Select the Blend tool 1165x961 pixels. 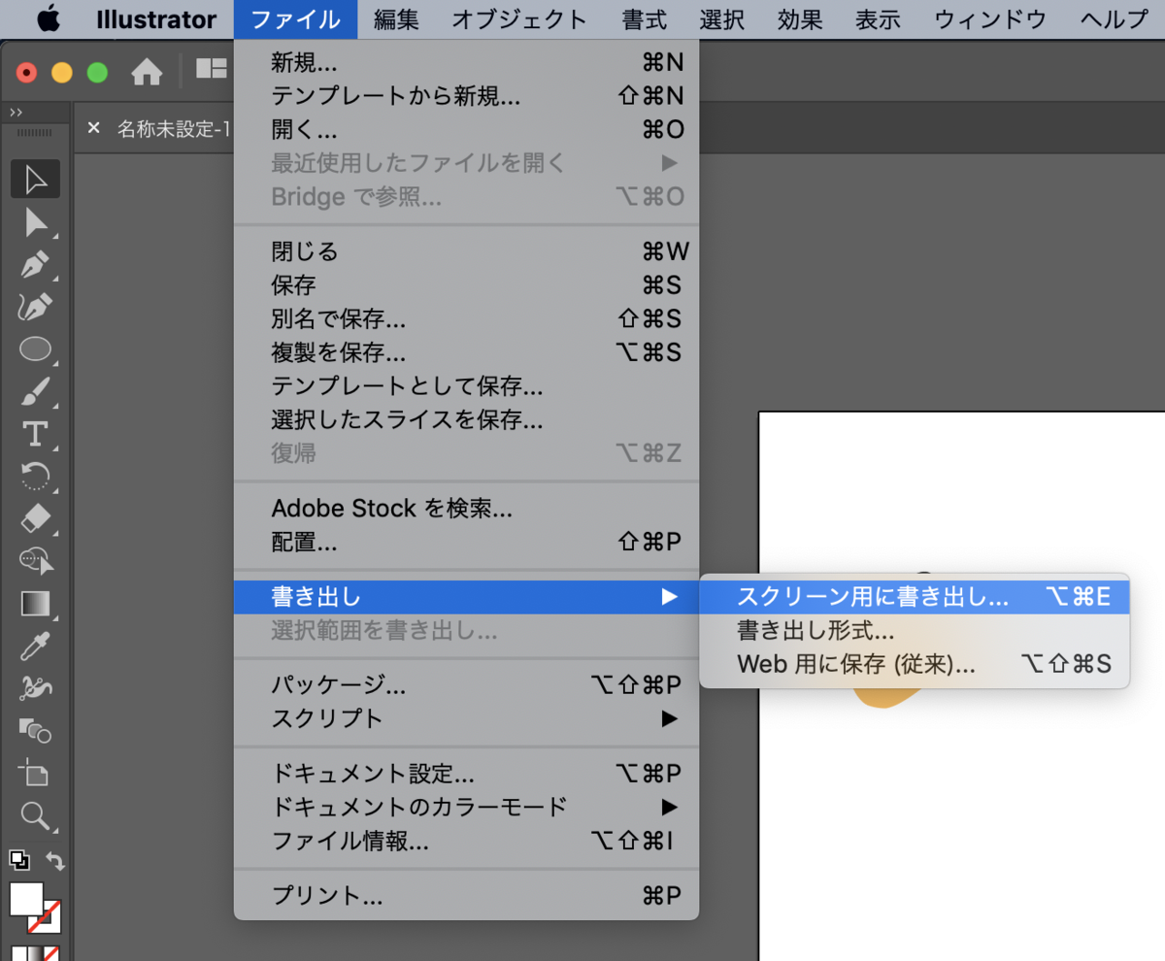click(x=35, y=730)
